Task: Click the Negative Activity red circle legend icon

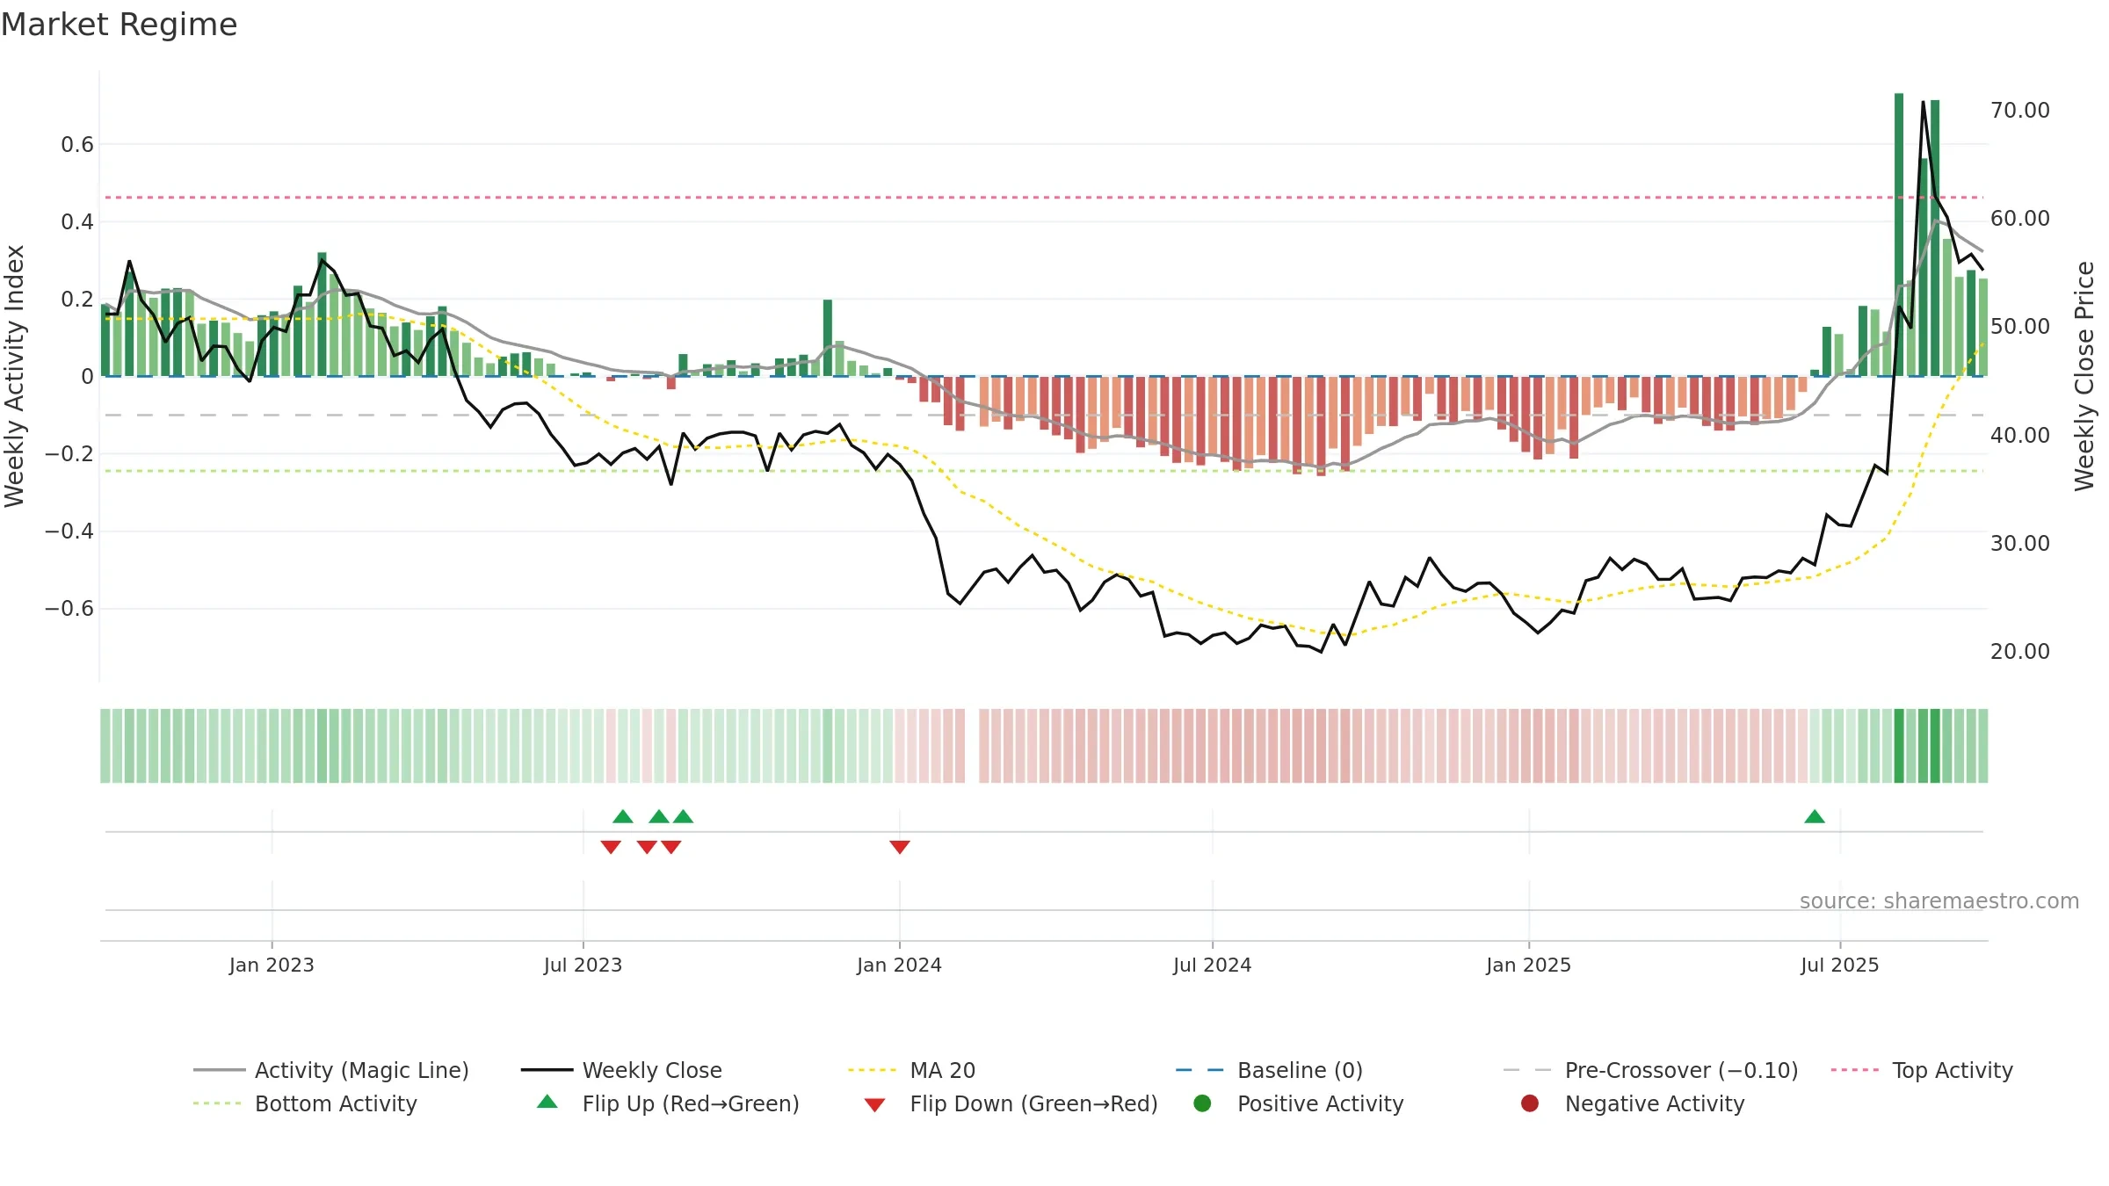Action: 1530,1103
